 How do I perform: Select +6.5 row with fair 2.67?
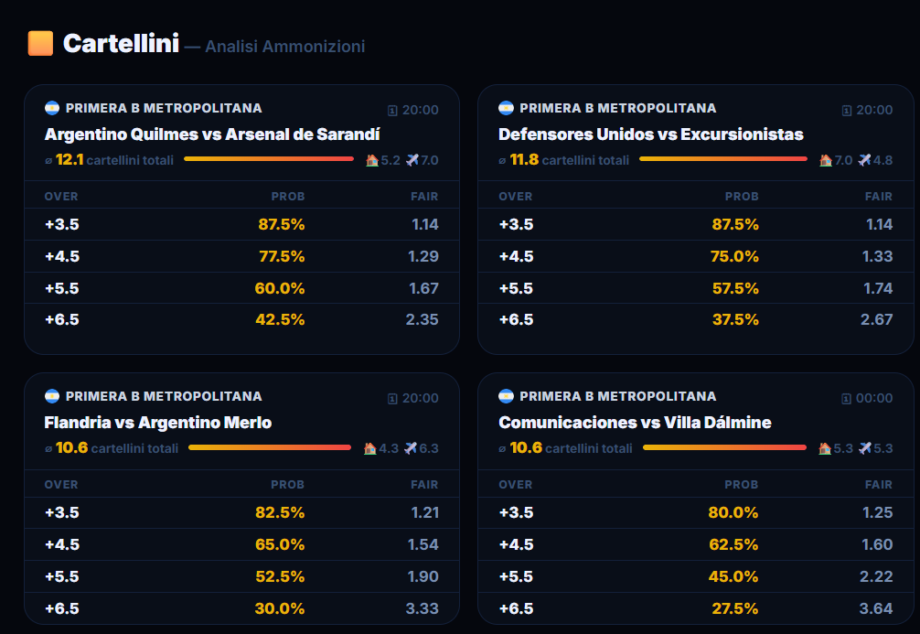(x=696, y=320)
